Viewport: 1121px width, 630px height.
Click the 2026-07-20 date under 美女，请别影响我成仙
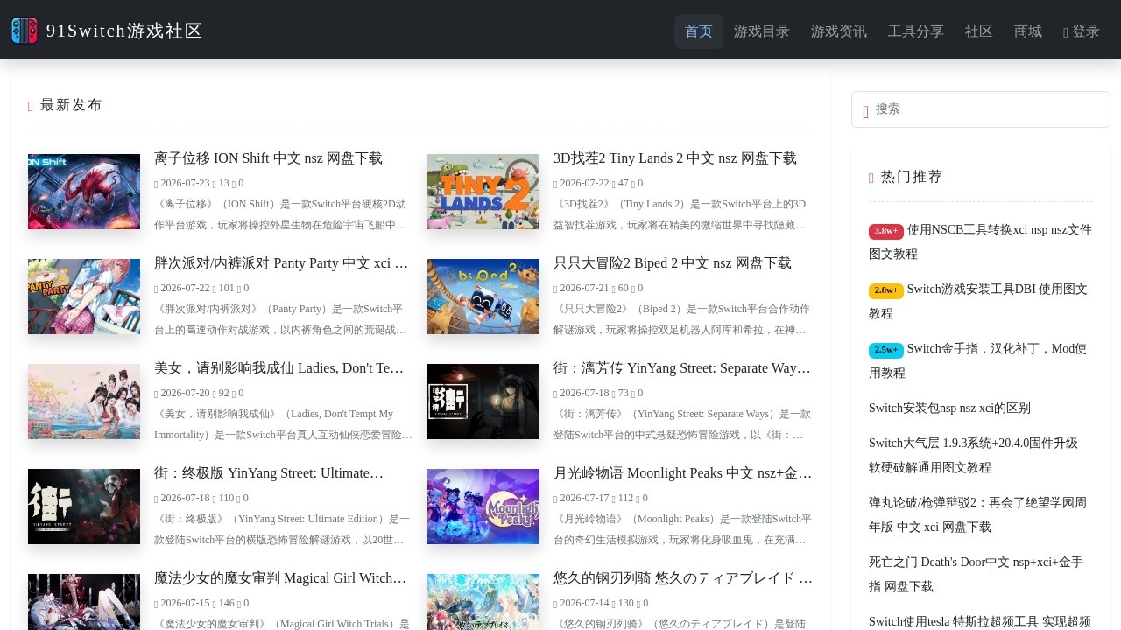(185, 394)
